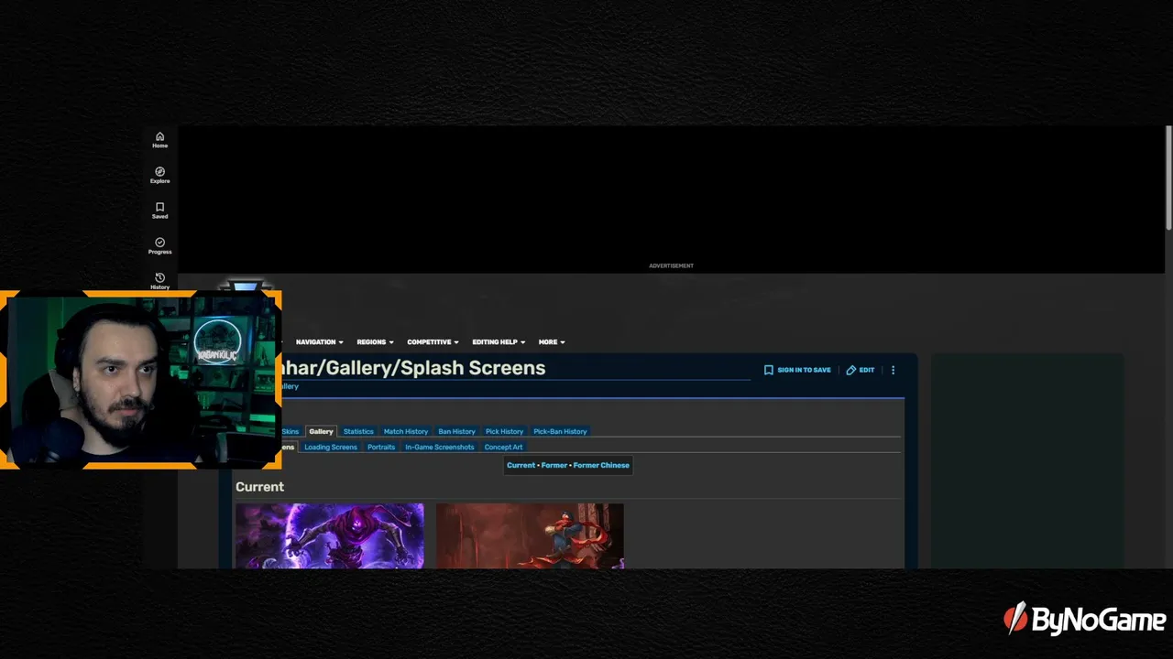1173x659 pixels.
Task: Click the Current section heading
Action: 259,487
